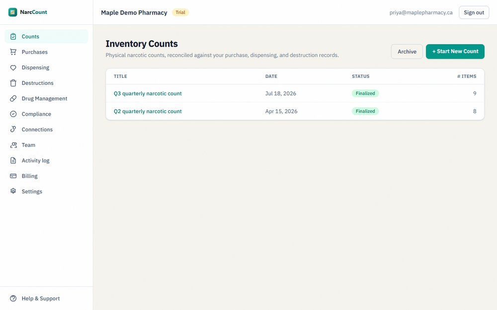This screenshot has width=497, height=310.
Task: Click the Team people icon
Action: (13, 145)
